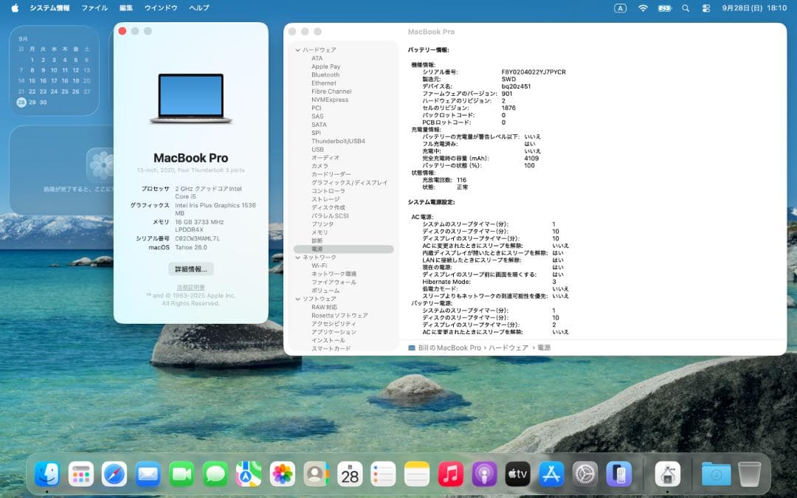Click full charge capacity value 4109
The image size is (797, 498).
coord(531,159)
